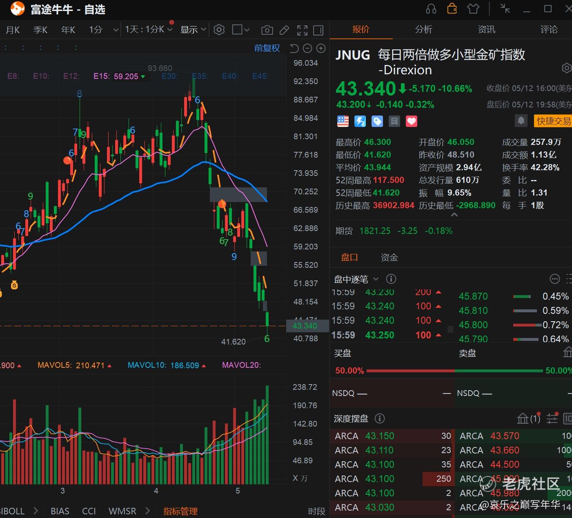The image size is (572, 518).
Task: Select ARCA 43.150 bid row
Action: pyautogui.click(x=392, y=436)
